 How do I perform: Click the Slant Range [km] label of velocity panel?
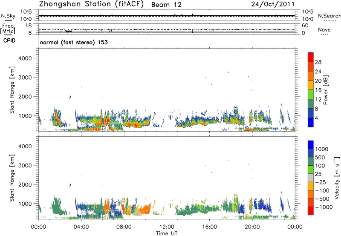(12, 178)
